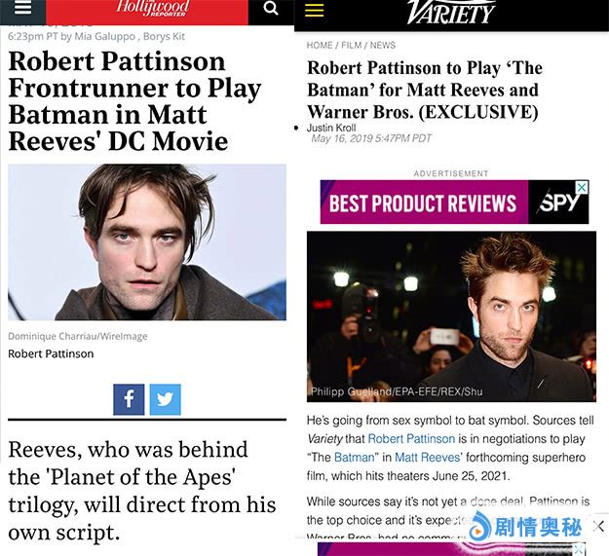609x556 pixels.
Task: Click author name Justin Kroll
Action: 331,128
